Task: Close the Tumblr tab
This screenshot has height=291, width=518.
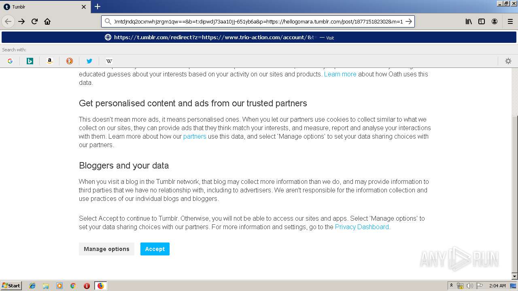Action: (x=84, y=7)
